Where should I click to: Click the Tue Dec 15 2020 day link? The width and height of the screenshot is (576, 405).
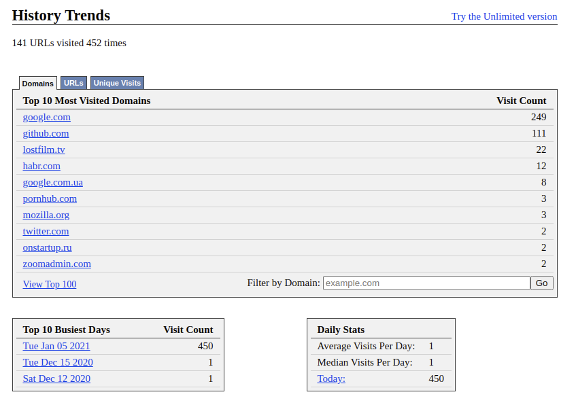58,362
